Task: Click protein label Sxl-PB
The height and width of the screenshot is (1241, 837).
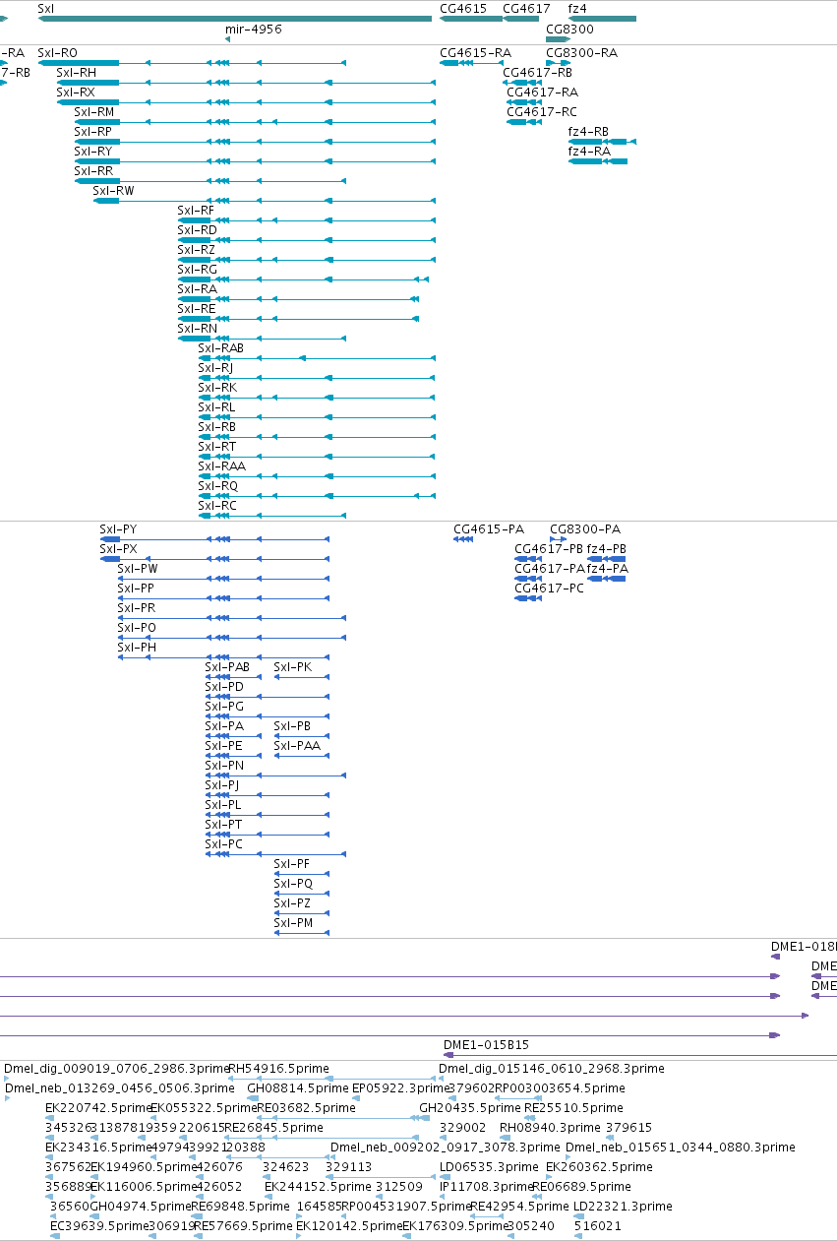Action: click(x=292, y=726)
